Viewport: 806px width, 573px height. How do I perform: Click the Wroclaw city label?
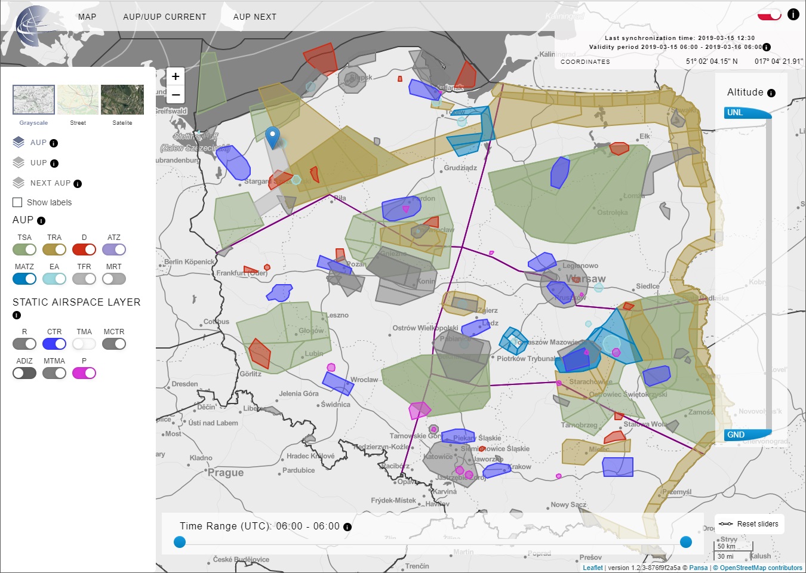point(365,380)
